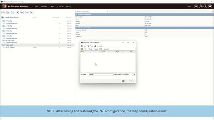Sort the file list by the Type column

pyautogui.click(x=120, y=52)
